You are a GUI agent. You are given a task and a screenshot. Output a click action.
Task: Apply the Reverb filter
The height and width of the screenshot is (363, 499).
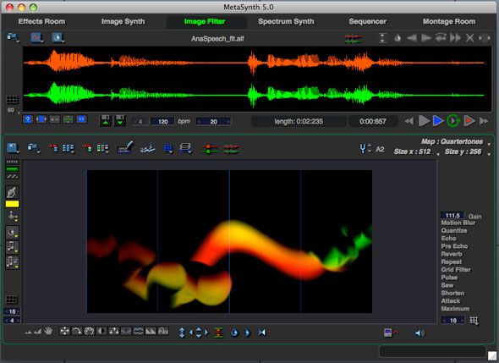coord(452,254)
